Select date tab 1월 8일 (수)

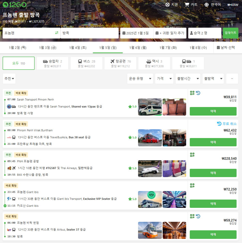(198, 48)
